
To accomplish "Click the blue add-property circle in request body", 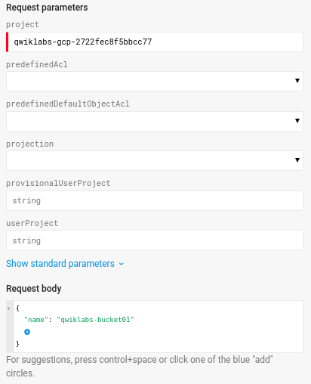I will (27, 332).
